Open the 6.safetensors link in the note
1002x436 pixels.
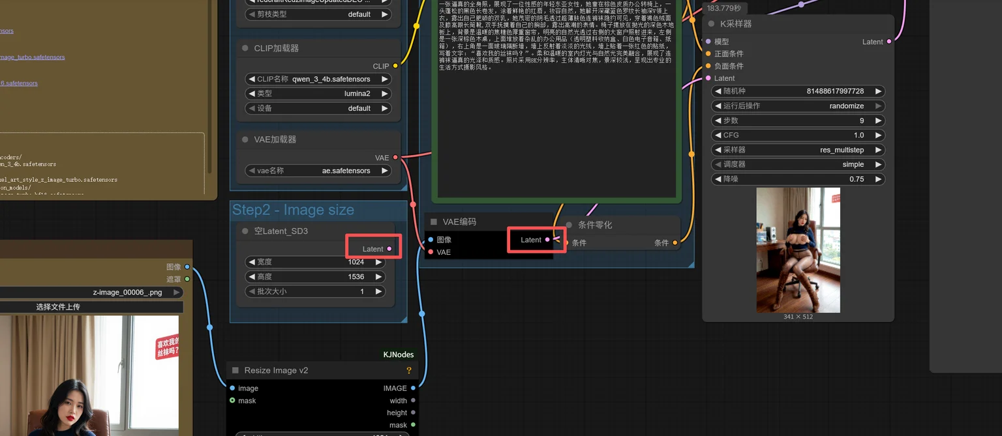point(18,83)
